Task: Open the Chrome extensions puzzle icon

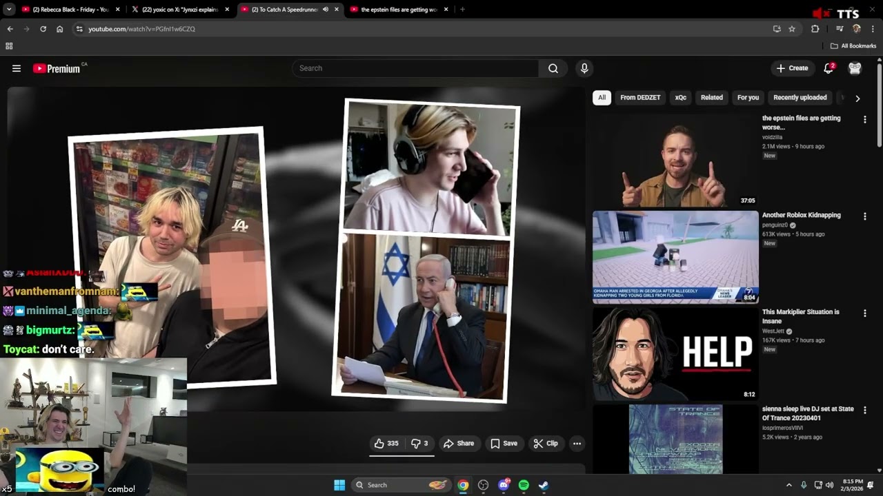Action: click(x=815, y=29)
